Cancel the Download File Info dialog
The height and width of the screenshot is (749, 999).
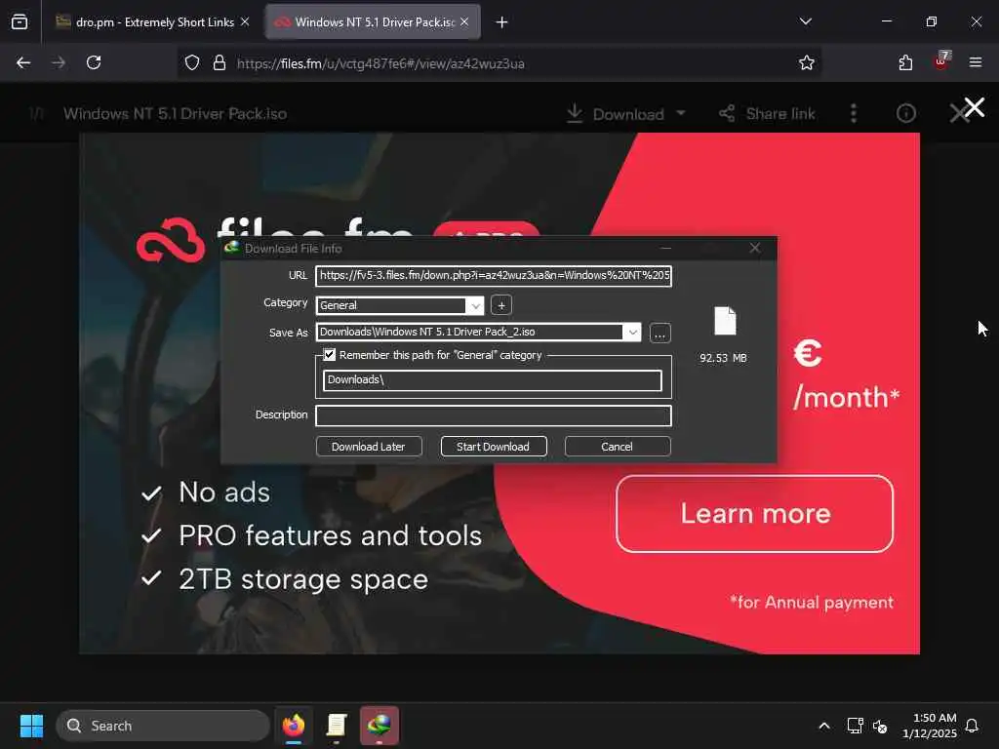pyautogui.click(x=618, y=447)
